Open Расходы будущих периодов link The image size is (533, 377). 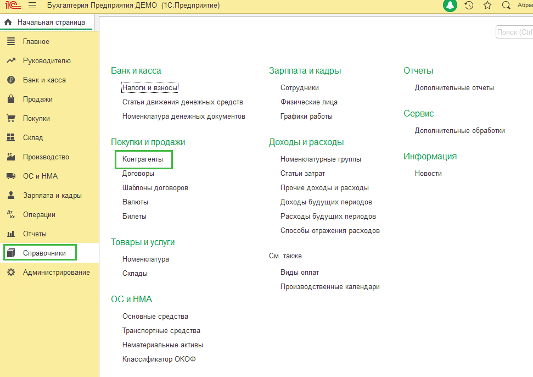coord(328,217)
